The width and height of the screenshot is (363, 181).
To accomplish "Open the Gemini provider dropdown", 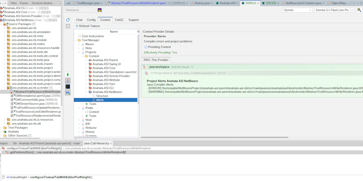I will (x=298, y=10).
